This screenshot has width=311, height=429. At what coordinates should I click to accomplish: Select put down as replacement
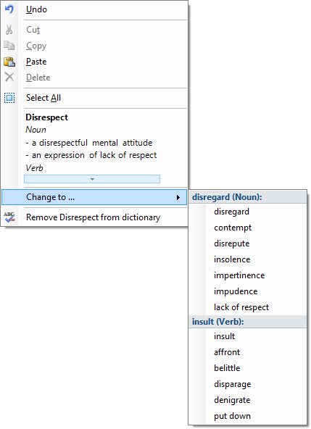point(247,416)
